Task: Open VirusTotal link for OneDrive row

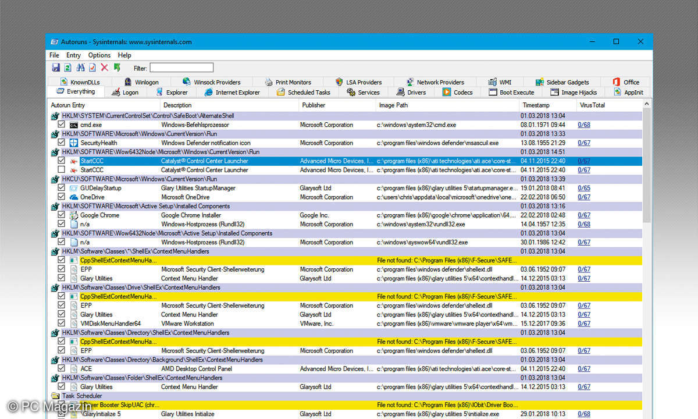Action: (x=584, y=197)
